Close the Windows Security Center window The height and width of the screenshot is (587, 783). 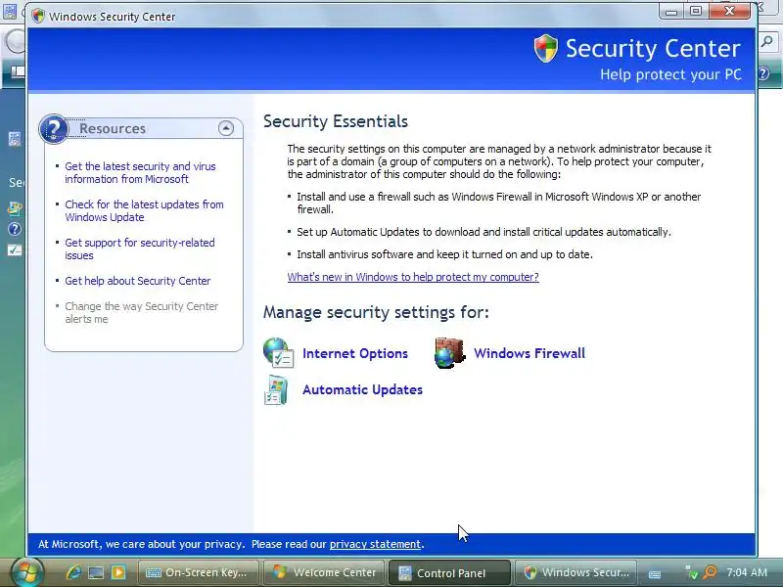pyautogui.click(x=729, y=11)
